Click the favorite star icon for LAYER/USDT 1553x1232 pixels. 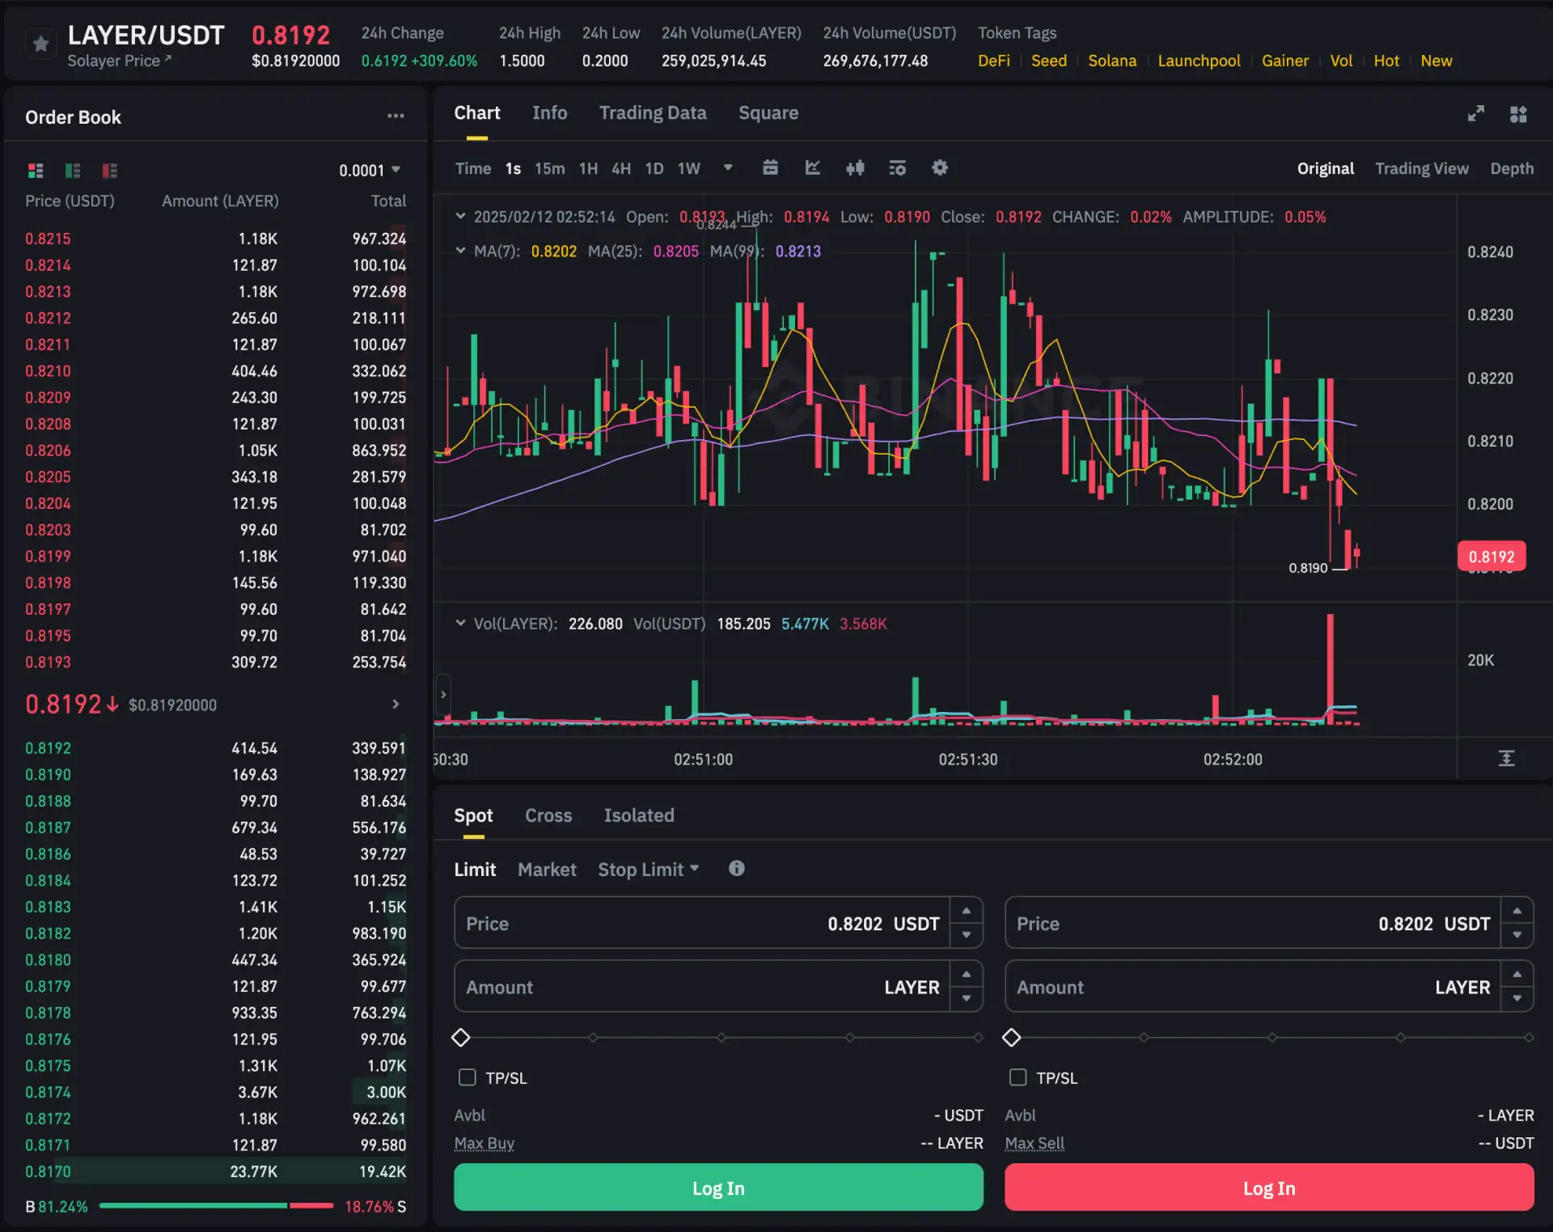pyautogui.click(x=40, y=44)
